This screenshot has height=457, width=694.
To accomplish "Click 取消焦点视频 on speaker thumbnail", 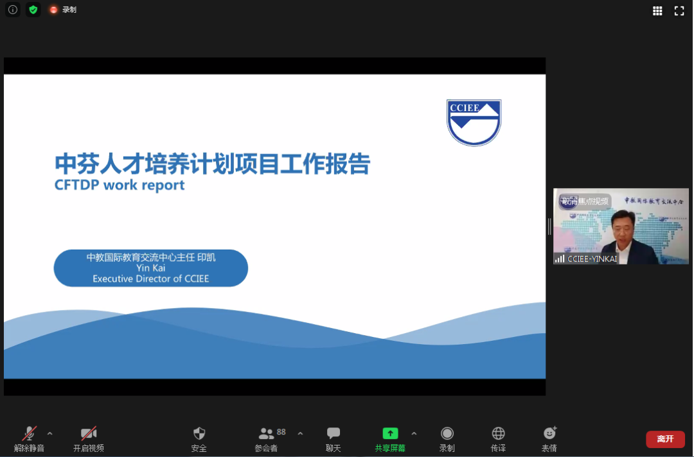I will pos(585,201).
